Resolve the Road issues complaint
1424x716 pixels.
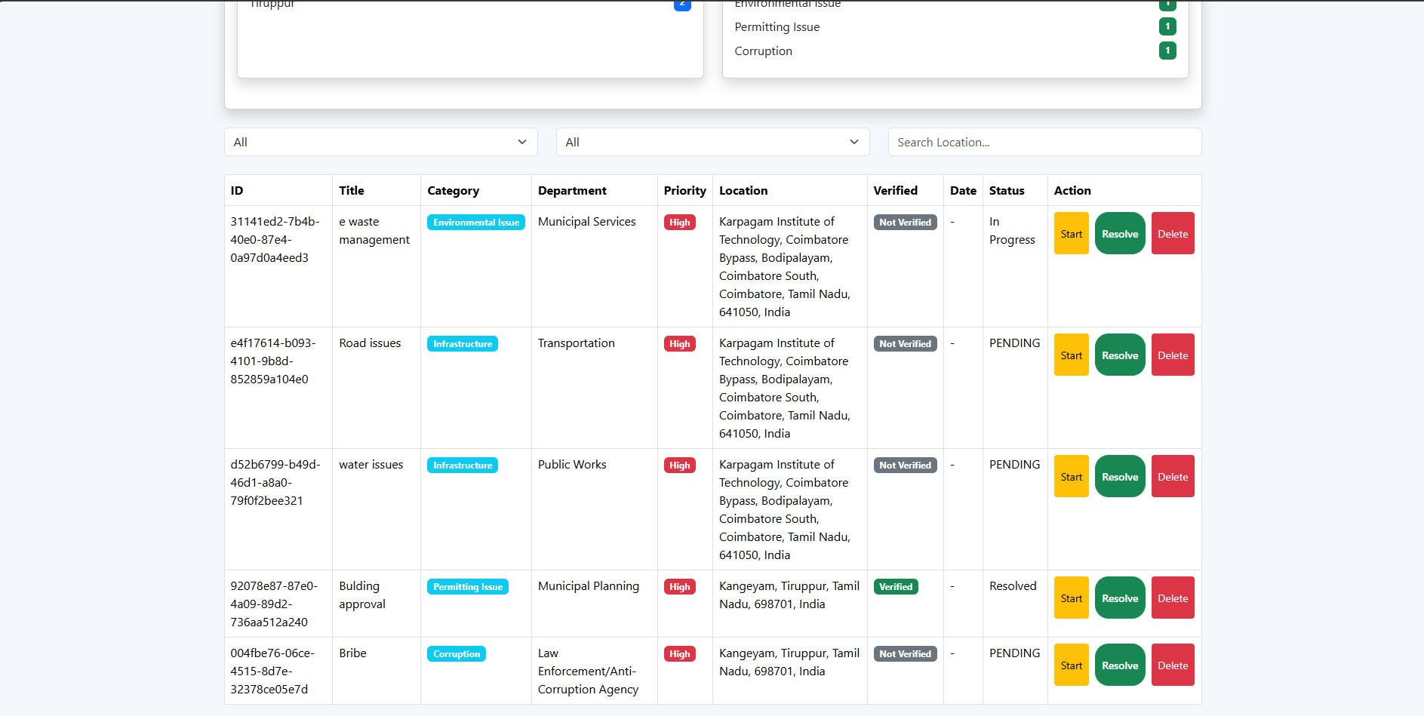(x=1120, y=355)
